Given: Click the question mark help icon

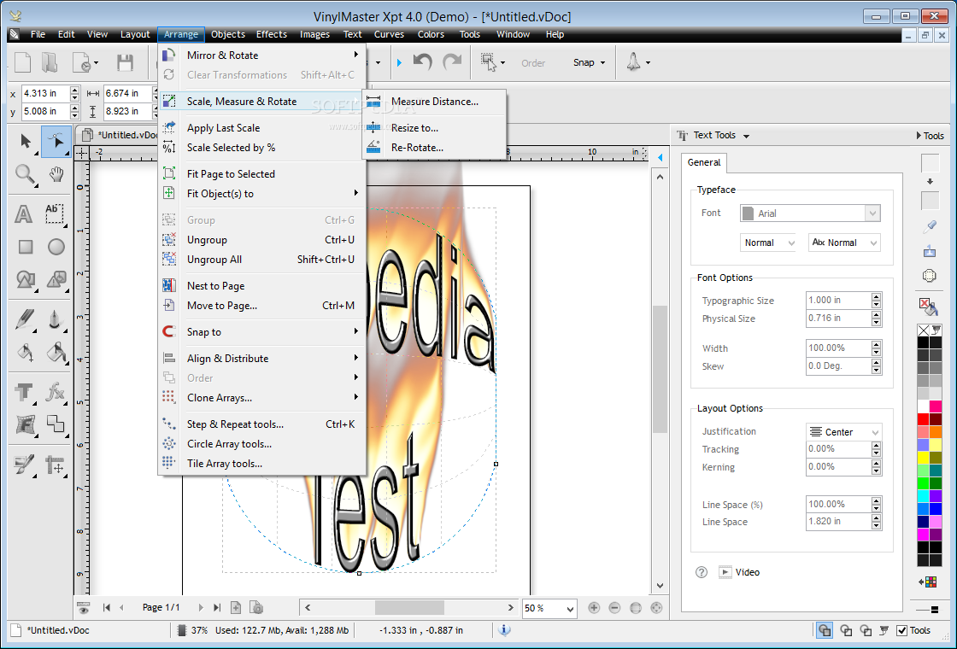Looking at the screenshot, I should pos(702,572).
